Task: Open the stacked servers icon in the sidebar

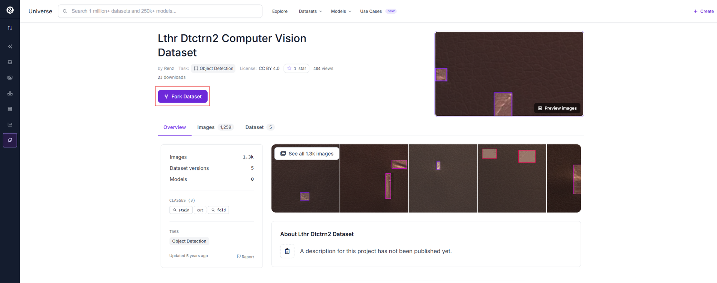Action: (10, 109)
